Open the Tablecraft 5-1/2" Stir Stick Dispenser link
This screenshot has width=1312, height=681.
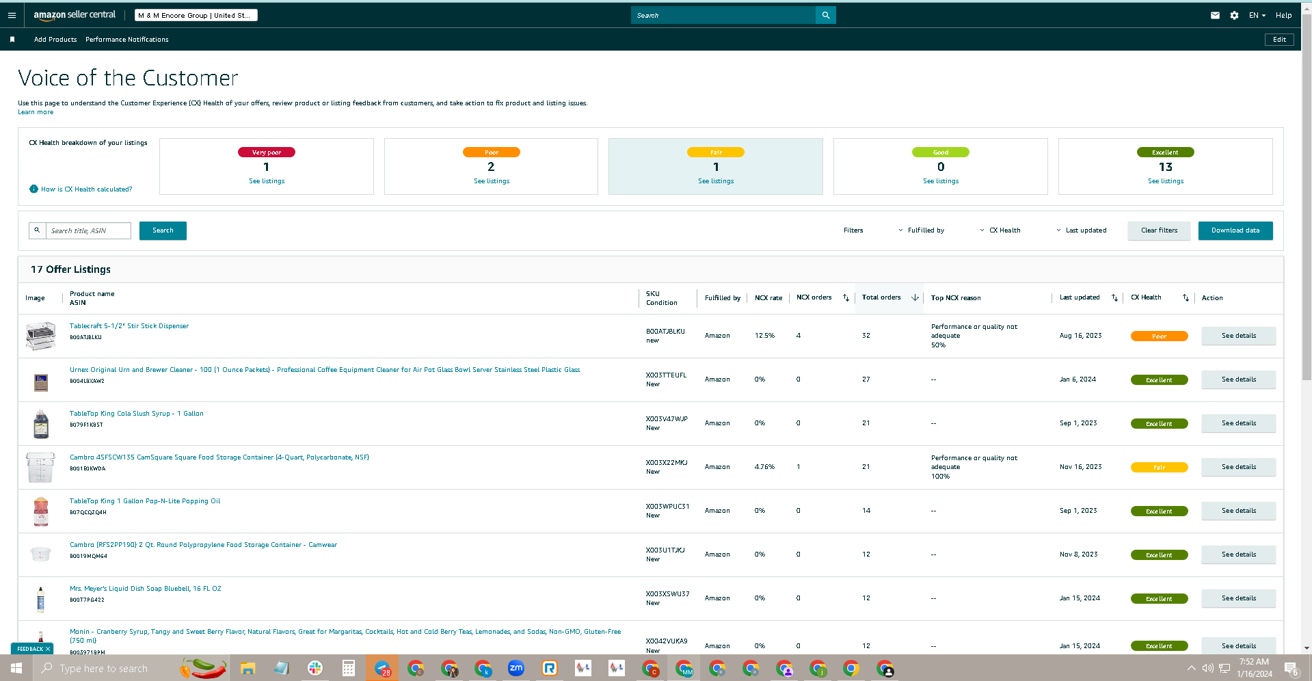129,326
